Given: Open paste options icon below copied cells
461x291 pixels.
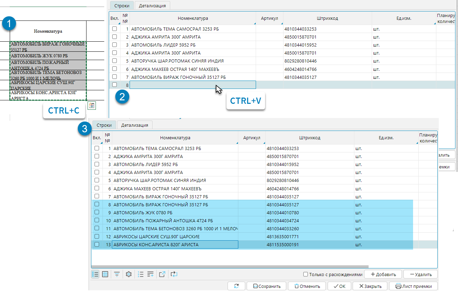Looking at the screenshot, I should coord(92,106).
